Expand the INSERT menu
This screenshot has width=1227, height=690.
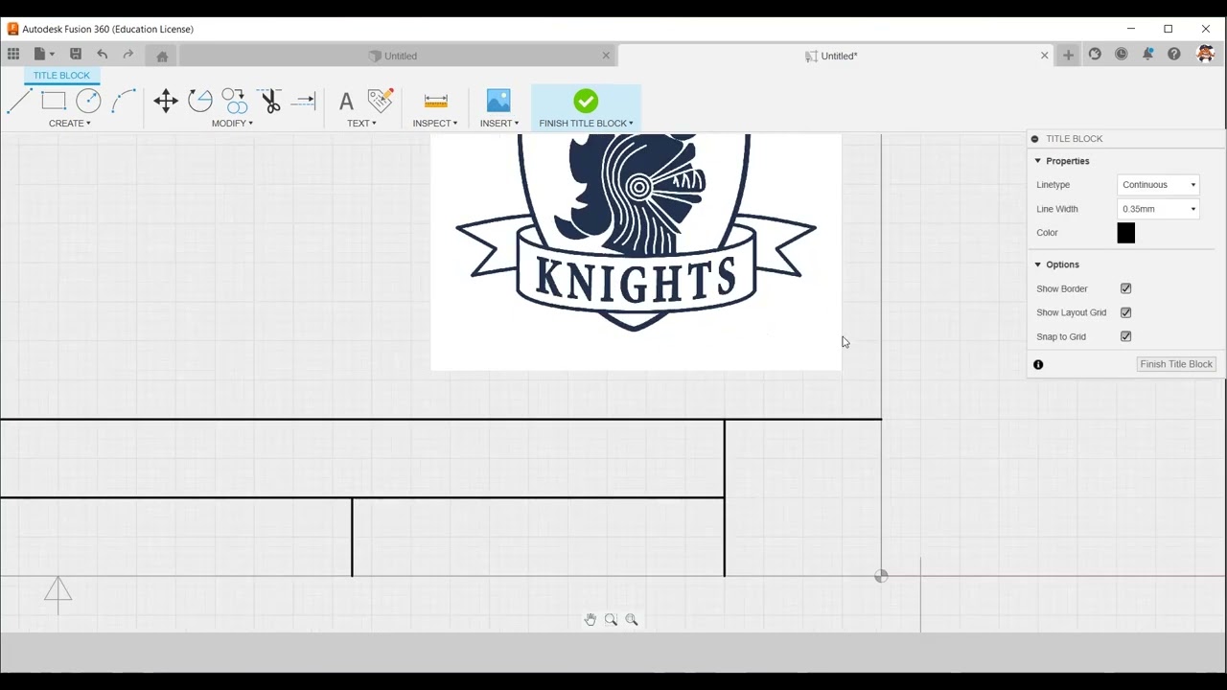(499, 124)
